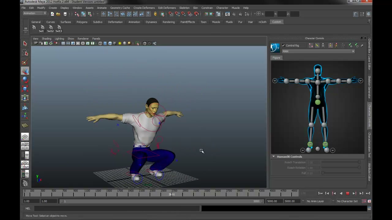
Task: Open the Create Deformers menu
Action: pos(144,8)
